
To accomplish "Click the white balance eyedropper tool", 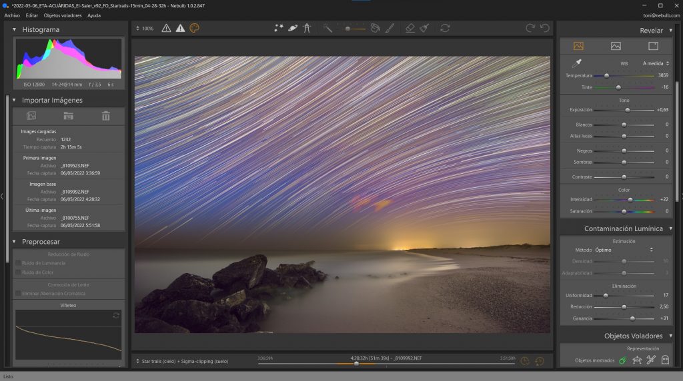I will [x=576, y=63].
